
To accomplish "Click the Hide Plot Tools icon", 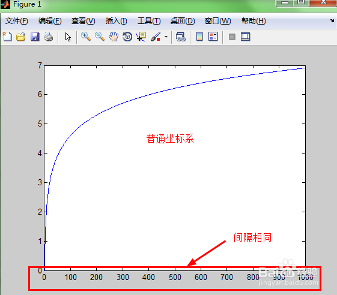I will pos(232,37).
